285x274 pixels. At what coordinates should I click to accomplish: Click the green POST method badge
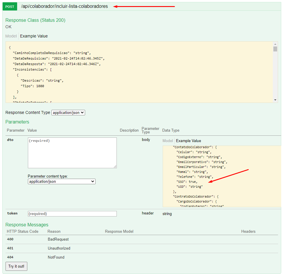(10, 6)
